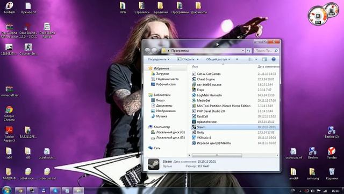Open the Открыть dropdown arrow

pyautogui.click(x=198, y=59)
